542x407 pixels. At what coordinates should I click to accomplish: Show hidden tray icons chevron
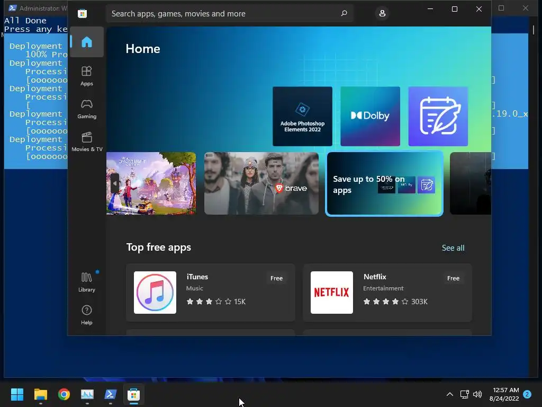coord(450,394)
